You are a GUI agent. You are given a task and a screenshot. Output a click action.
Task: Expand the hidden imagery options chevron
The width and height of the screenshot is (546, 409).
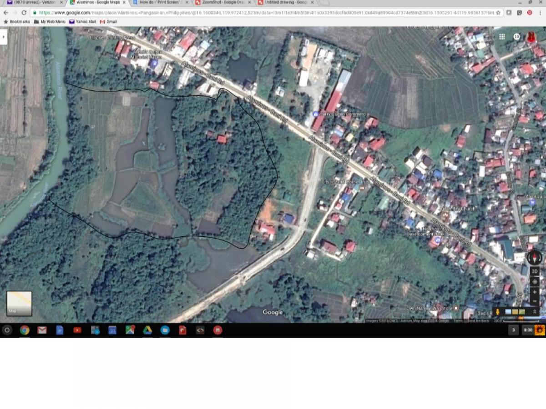535,311
